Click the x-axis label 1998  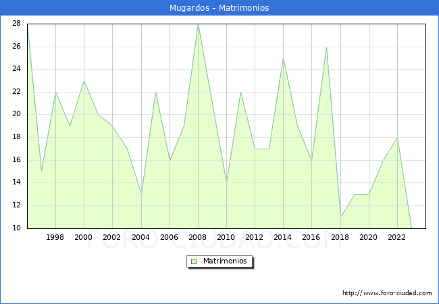(x=55, y=237)
